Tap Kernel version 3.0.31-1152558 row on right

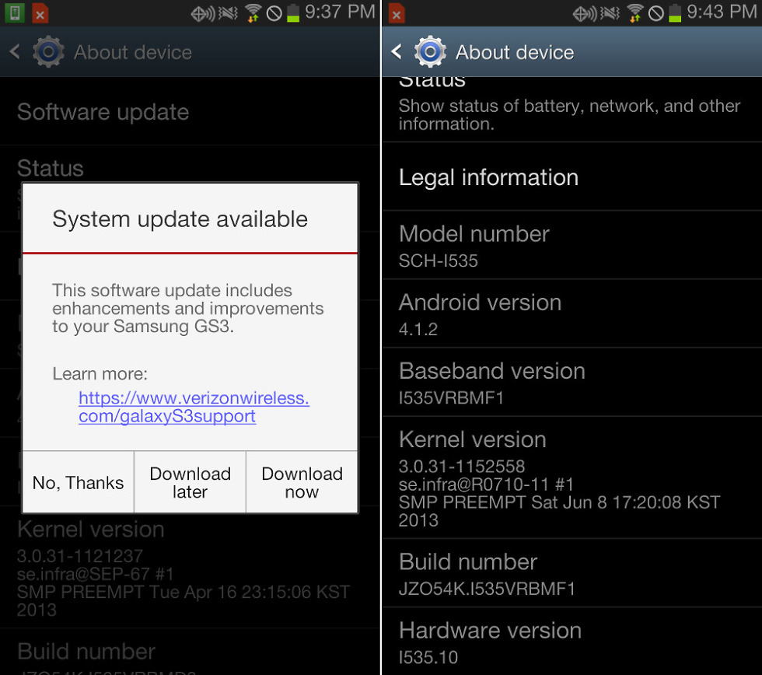pyautogui.click(x=572, y=477)
